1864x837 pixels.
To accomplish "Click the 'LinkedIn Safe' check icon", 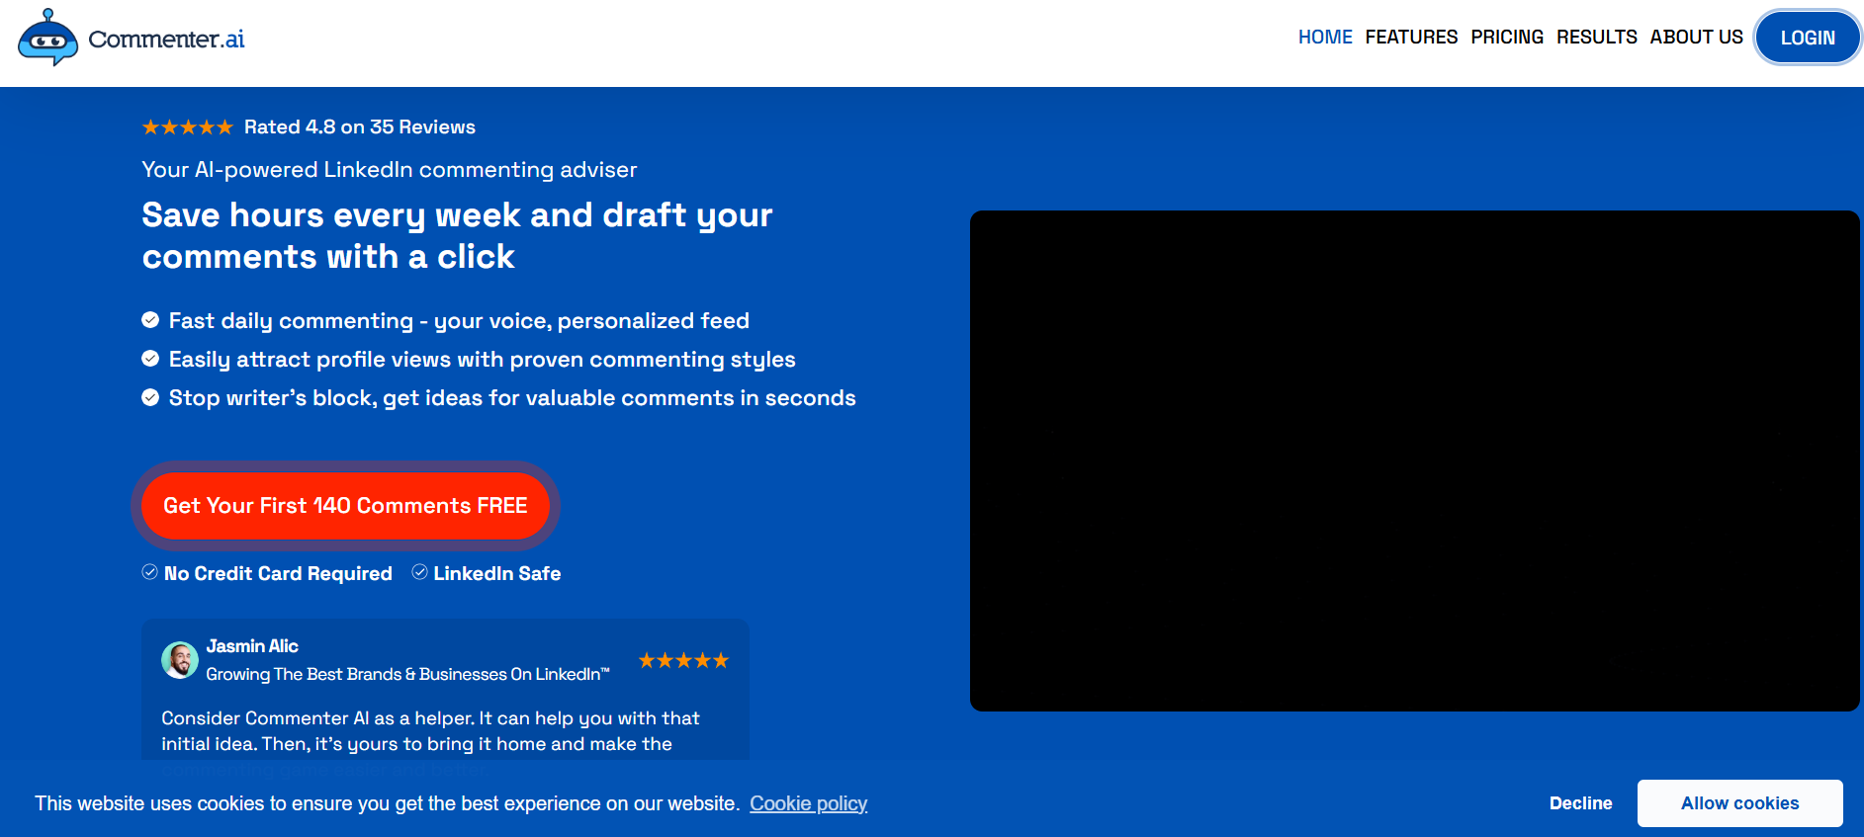I will 419,572.
